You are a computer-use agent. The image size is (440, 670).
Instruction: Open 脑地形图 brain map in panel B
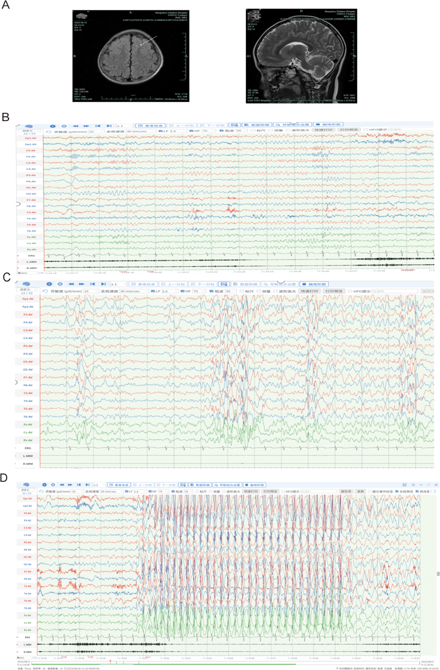coord(328,125)
